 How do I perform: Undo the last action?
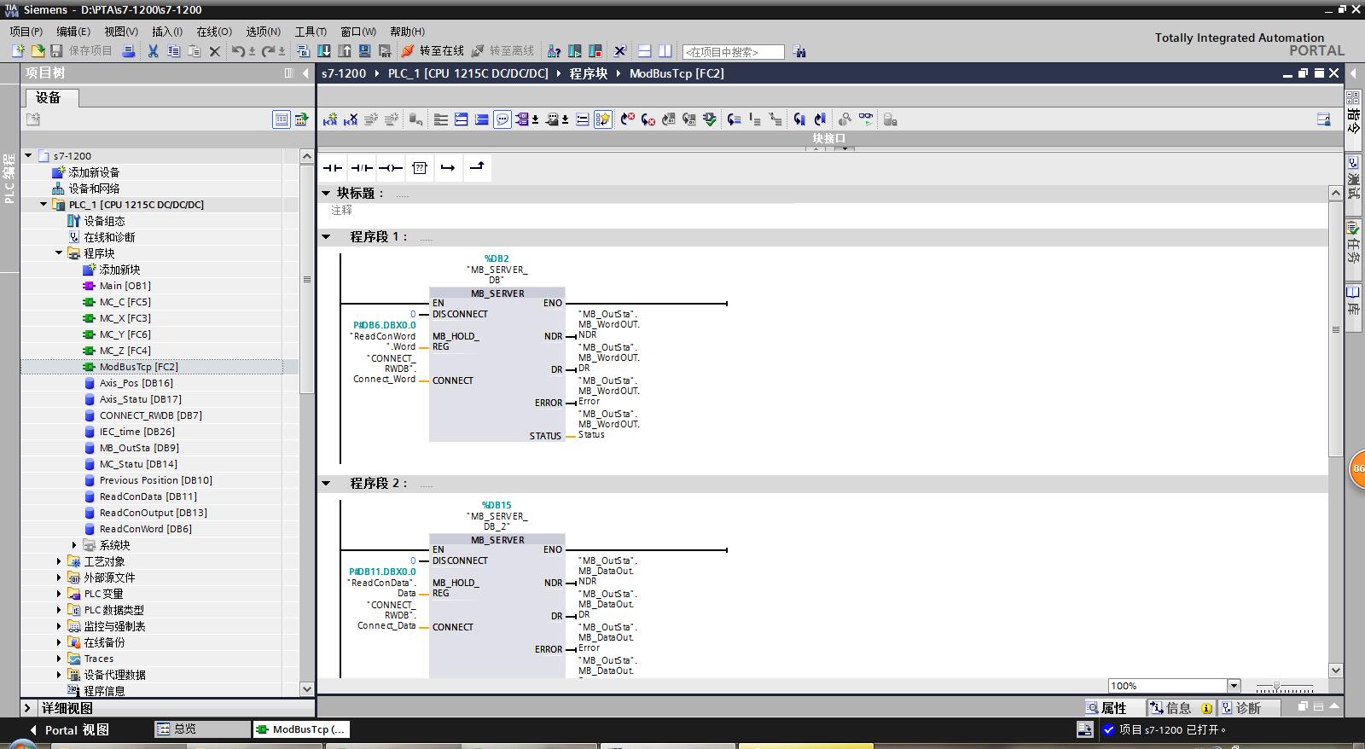point(239,51)
